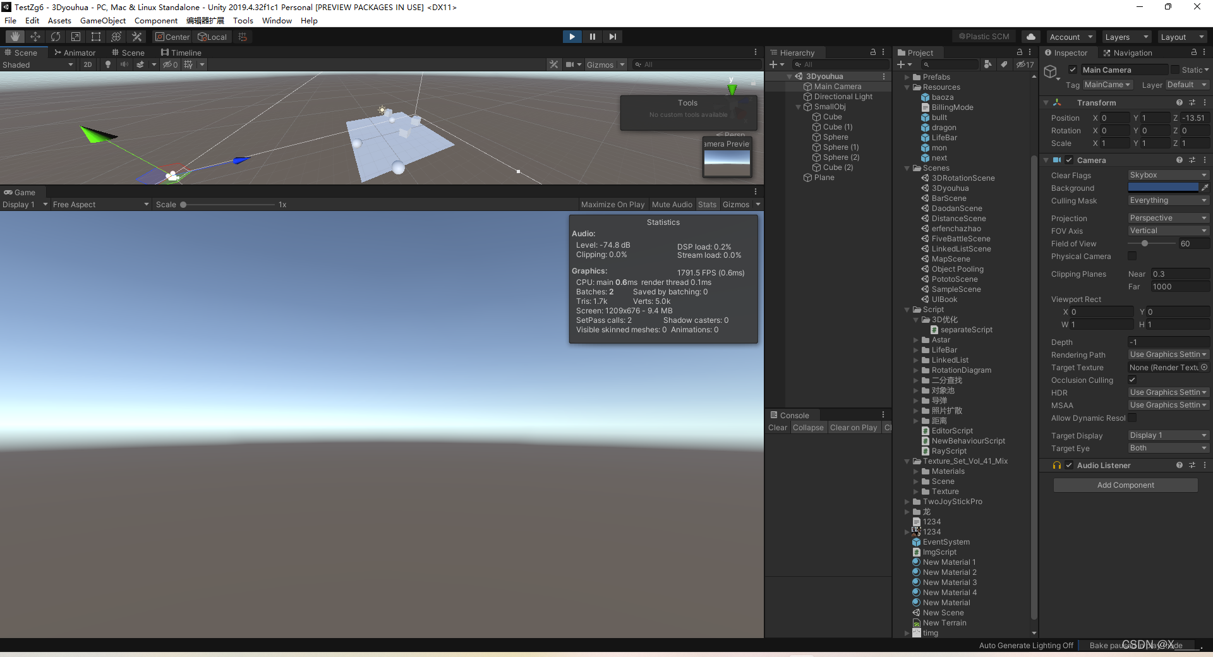
Task: Expand Prefabs folder in Project
Action: [x=907, y=77]
